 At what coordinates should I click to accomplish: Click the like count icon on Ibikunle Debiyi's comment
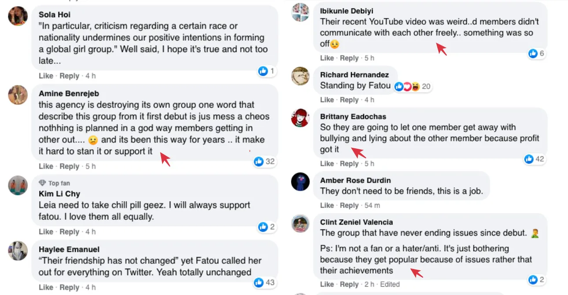pyautogui.click(x=533, y=54)
